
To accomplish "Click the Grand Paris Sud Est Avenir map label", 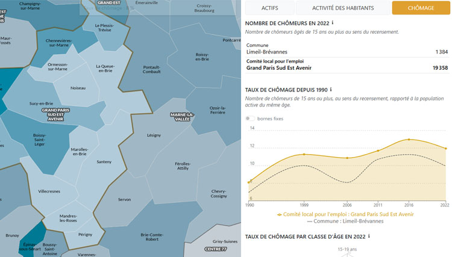I will [55, 114].
